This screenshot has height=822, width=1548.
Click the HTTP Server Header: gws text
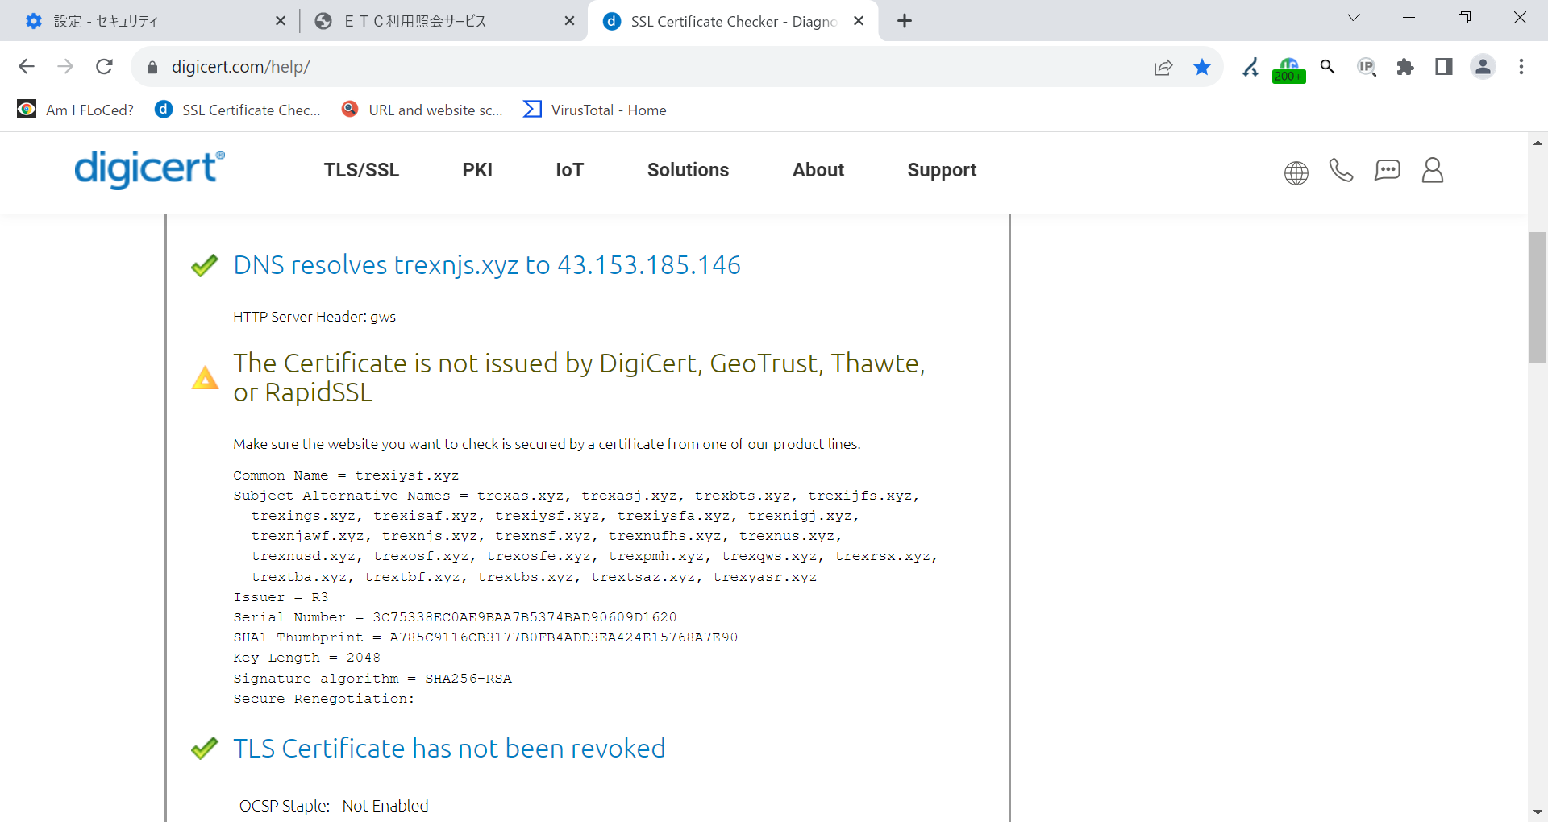pyautogui.click(x=314, y=317)
